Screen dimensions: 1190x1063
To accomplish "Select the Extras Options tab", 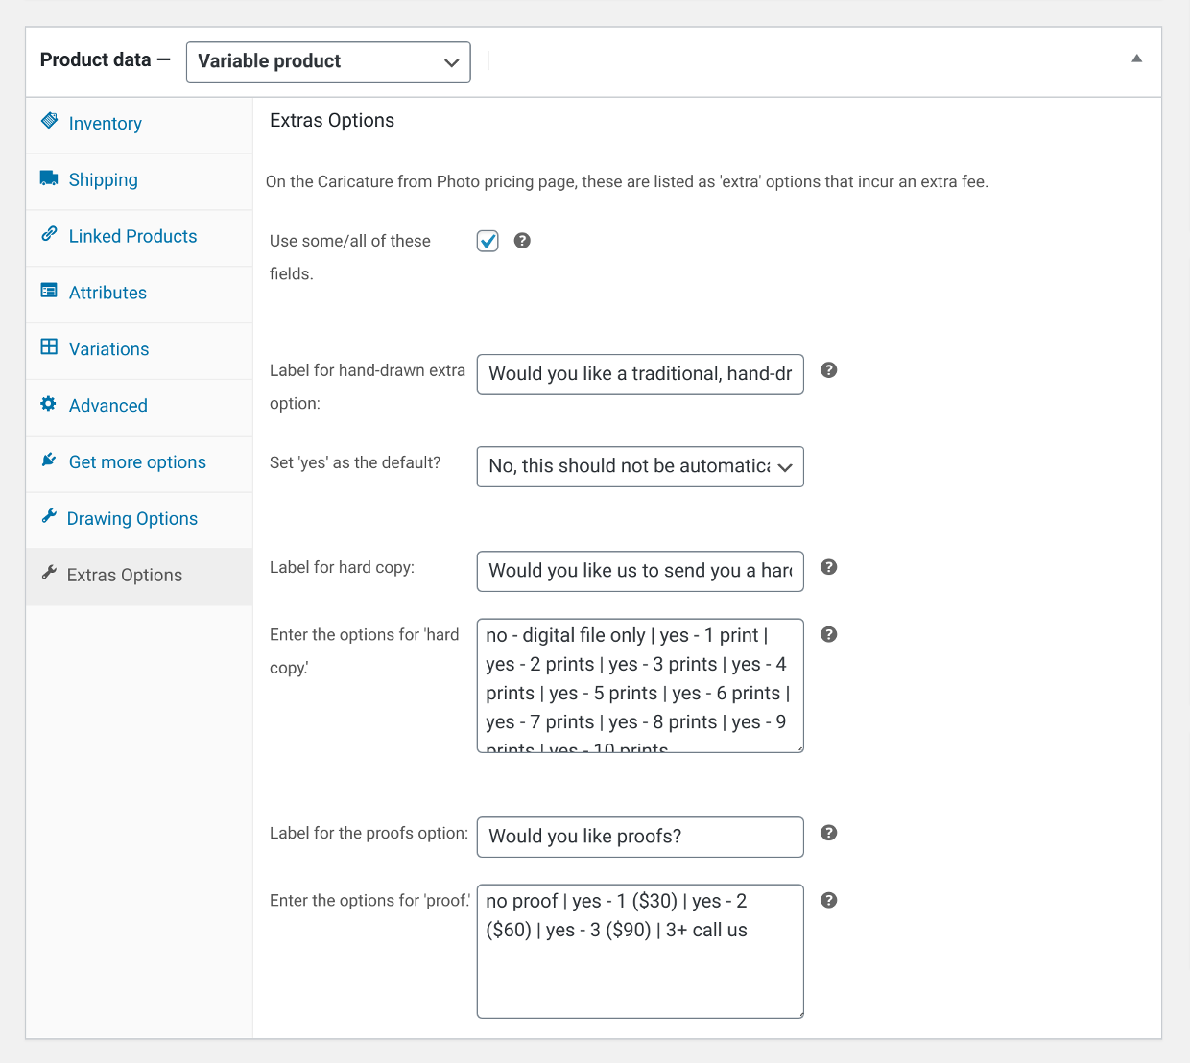I will pos(139,577).
